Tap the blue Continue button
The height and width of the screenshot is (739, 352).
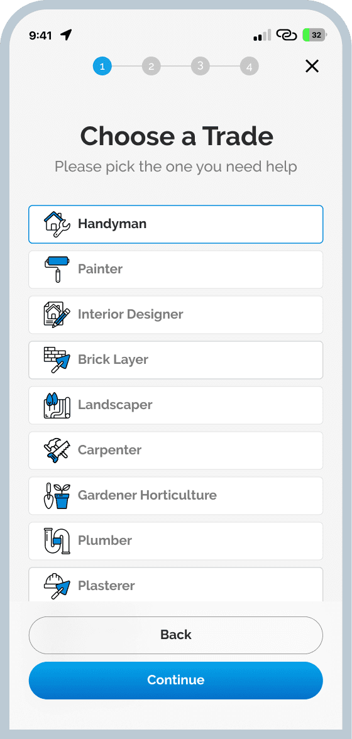(176, 681)
